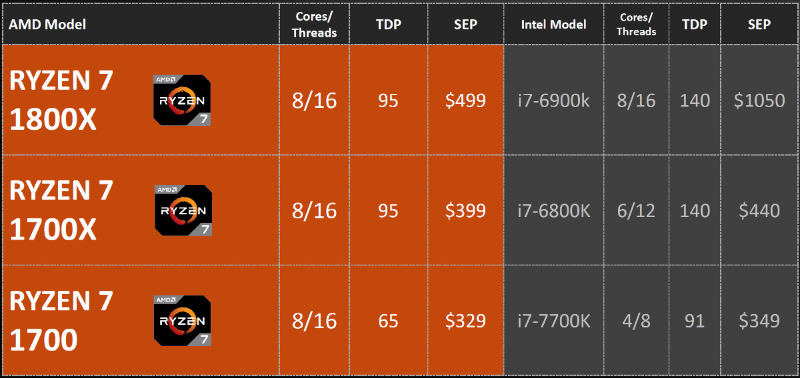Click the $329 price cell
This screenshot has height=378, width=800.
pyautogui.click(x=465, y=321)
